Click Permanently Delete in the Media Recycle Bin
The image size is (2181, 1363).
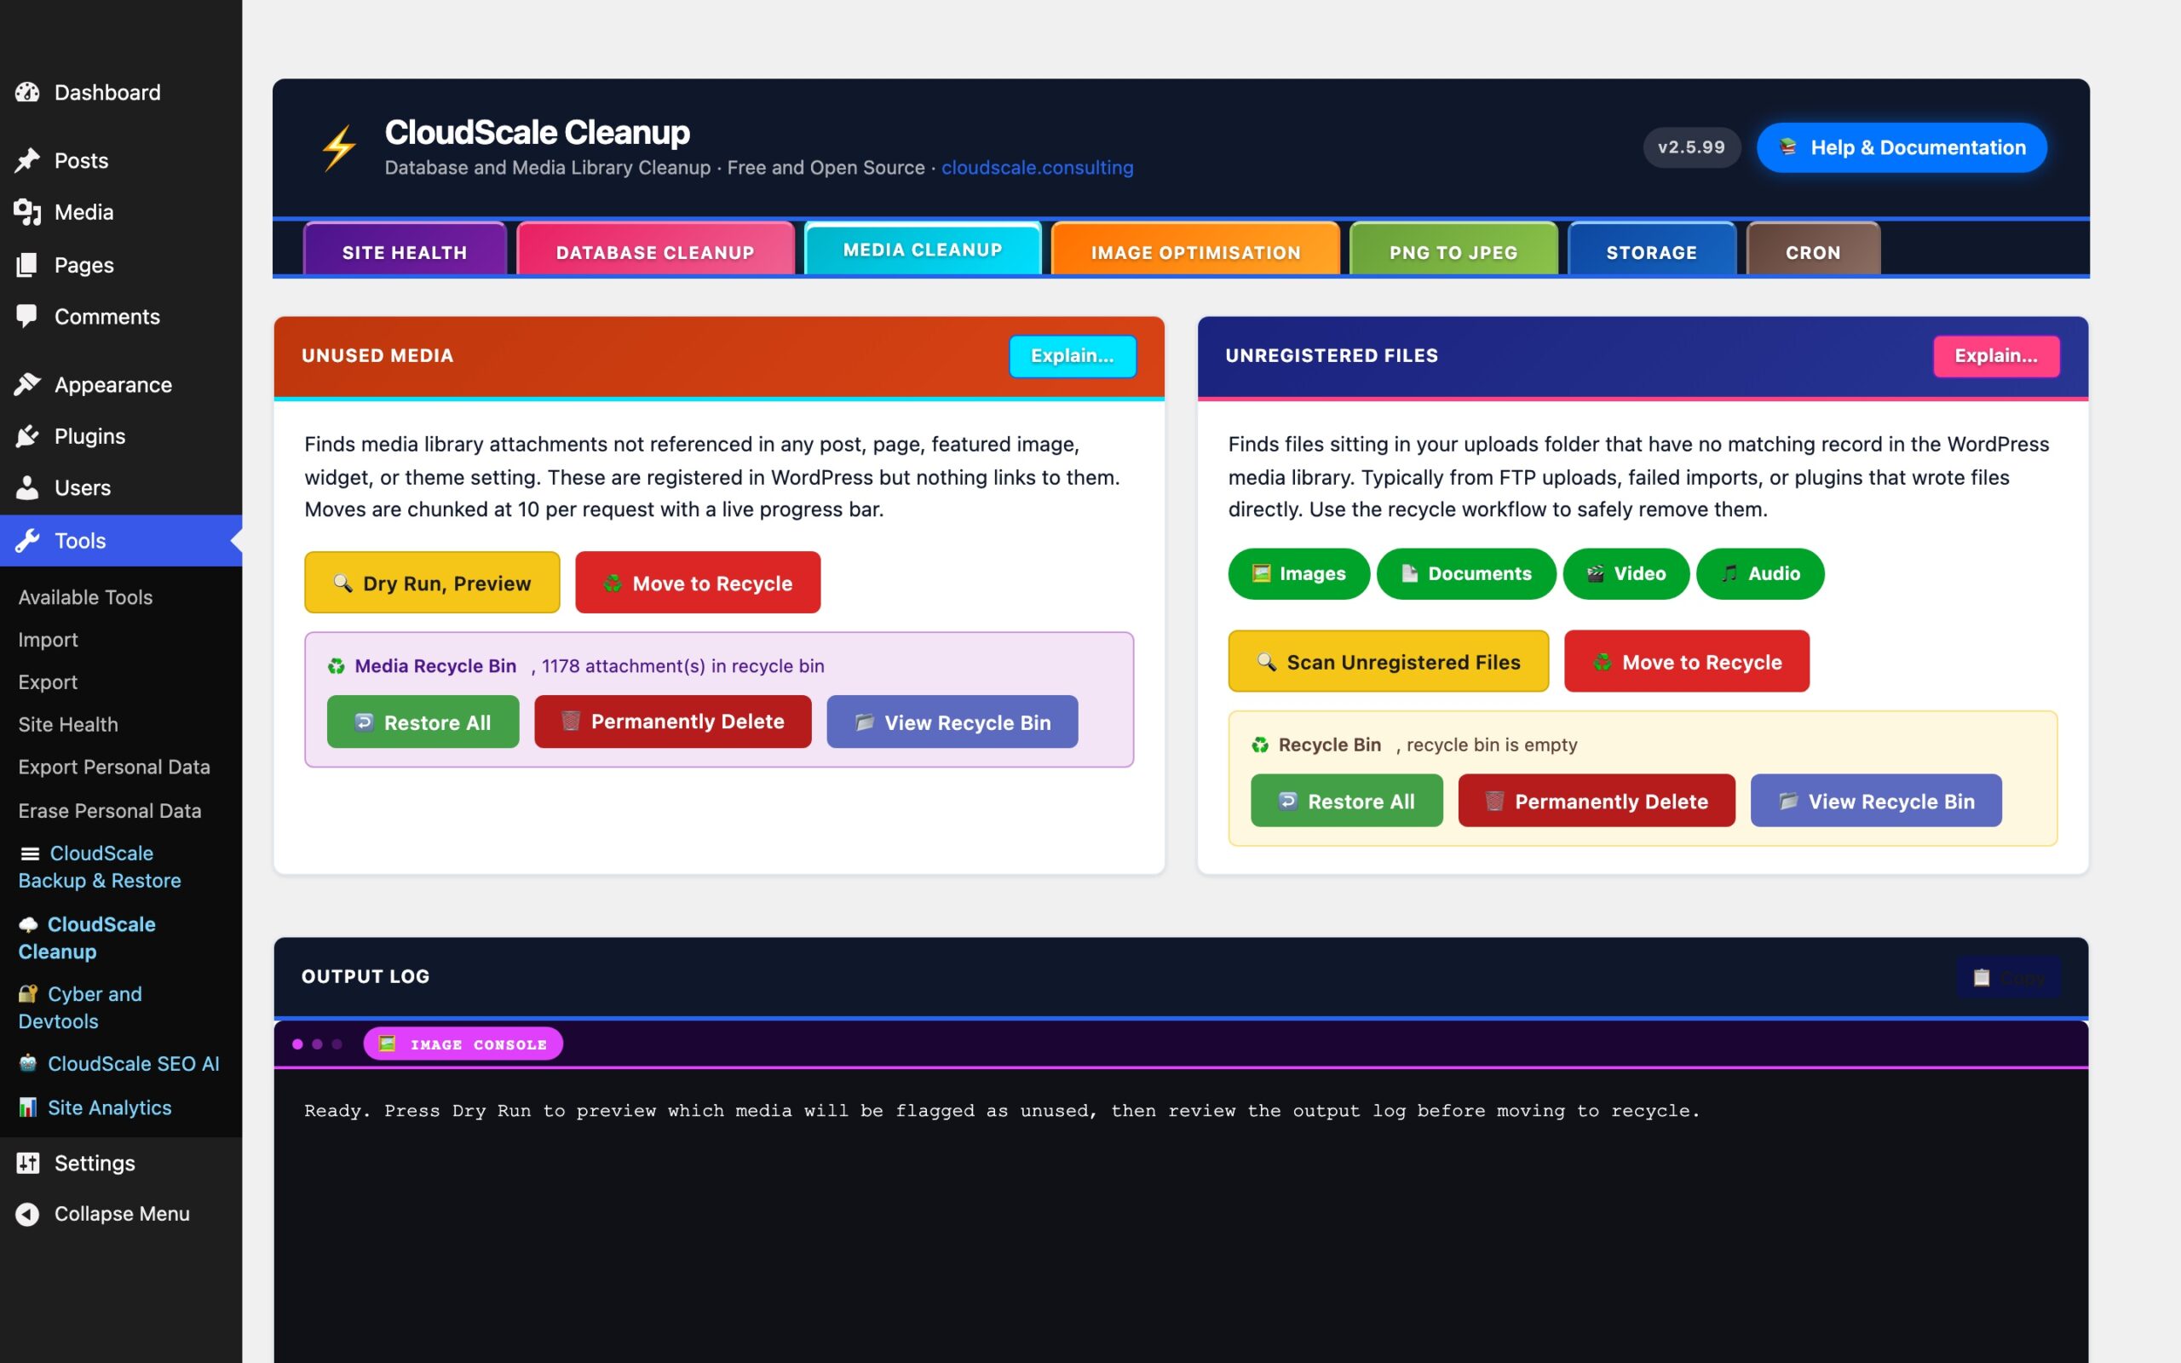click(672, 722)
